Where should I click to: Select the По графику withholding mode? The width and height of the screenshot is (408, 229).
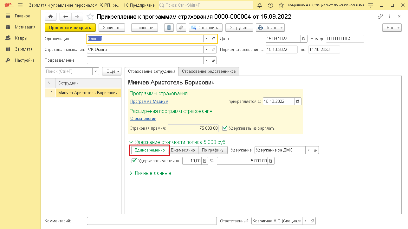[213, 150]
